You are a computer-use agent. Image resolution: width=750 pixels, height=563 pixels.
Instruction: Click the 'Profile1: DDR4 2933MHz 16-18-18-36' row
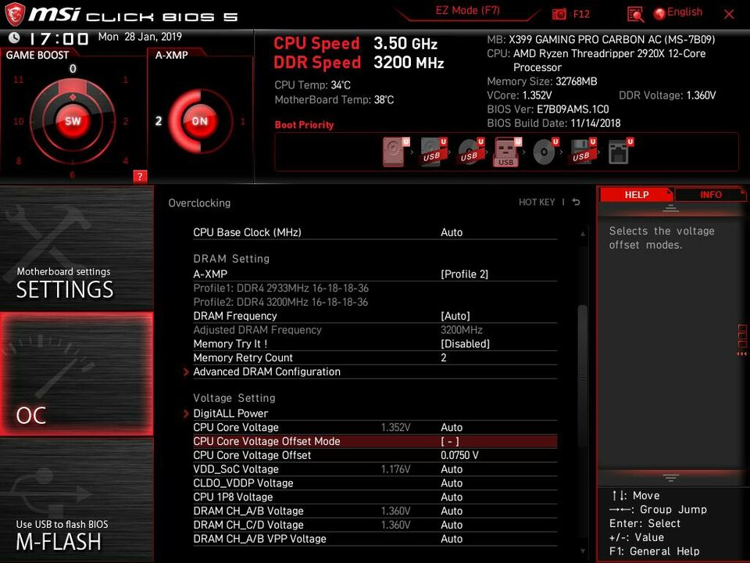pyautogui.click(x=280, y=289)
